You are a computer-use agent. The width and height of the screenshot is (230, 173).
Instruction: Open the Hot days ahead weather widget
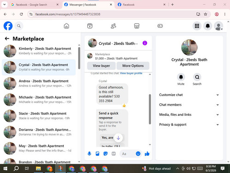156,168
